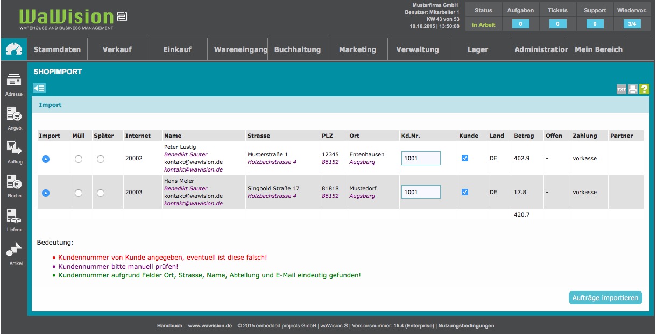Click the printer icon
The width and height of the screenshot is (657, 335).
click(x=633, y=89)
